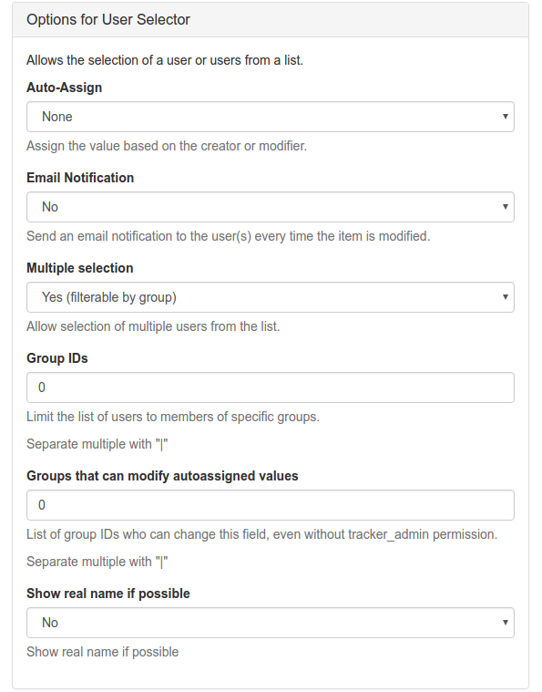Open the 'Show real name if possible' dropdown
Image resolution: width=542 pixels, height=692 pixels.
[x=271, y=623]
